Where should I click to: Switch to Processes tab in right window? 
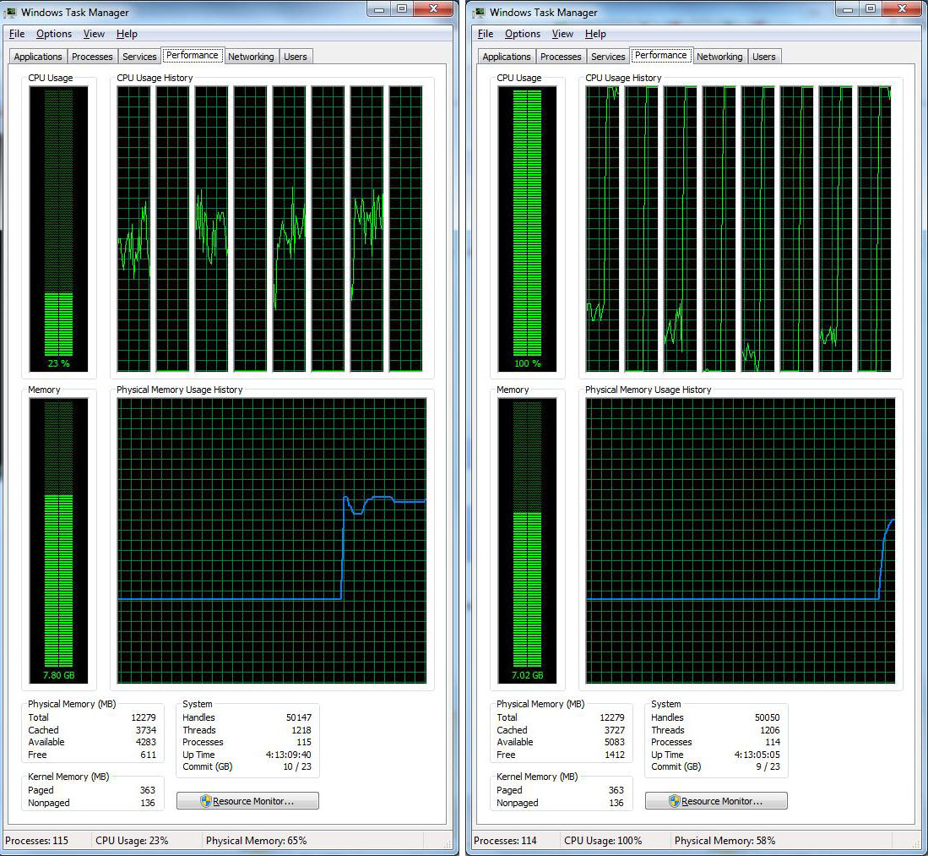coord(561,57)
